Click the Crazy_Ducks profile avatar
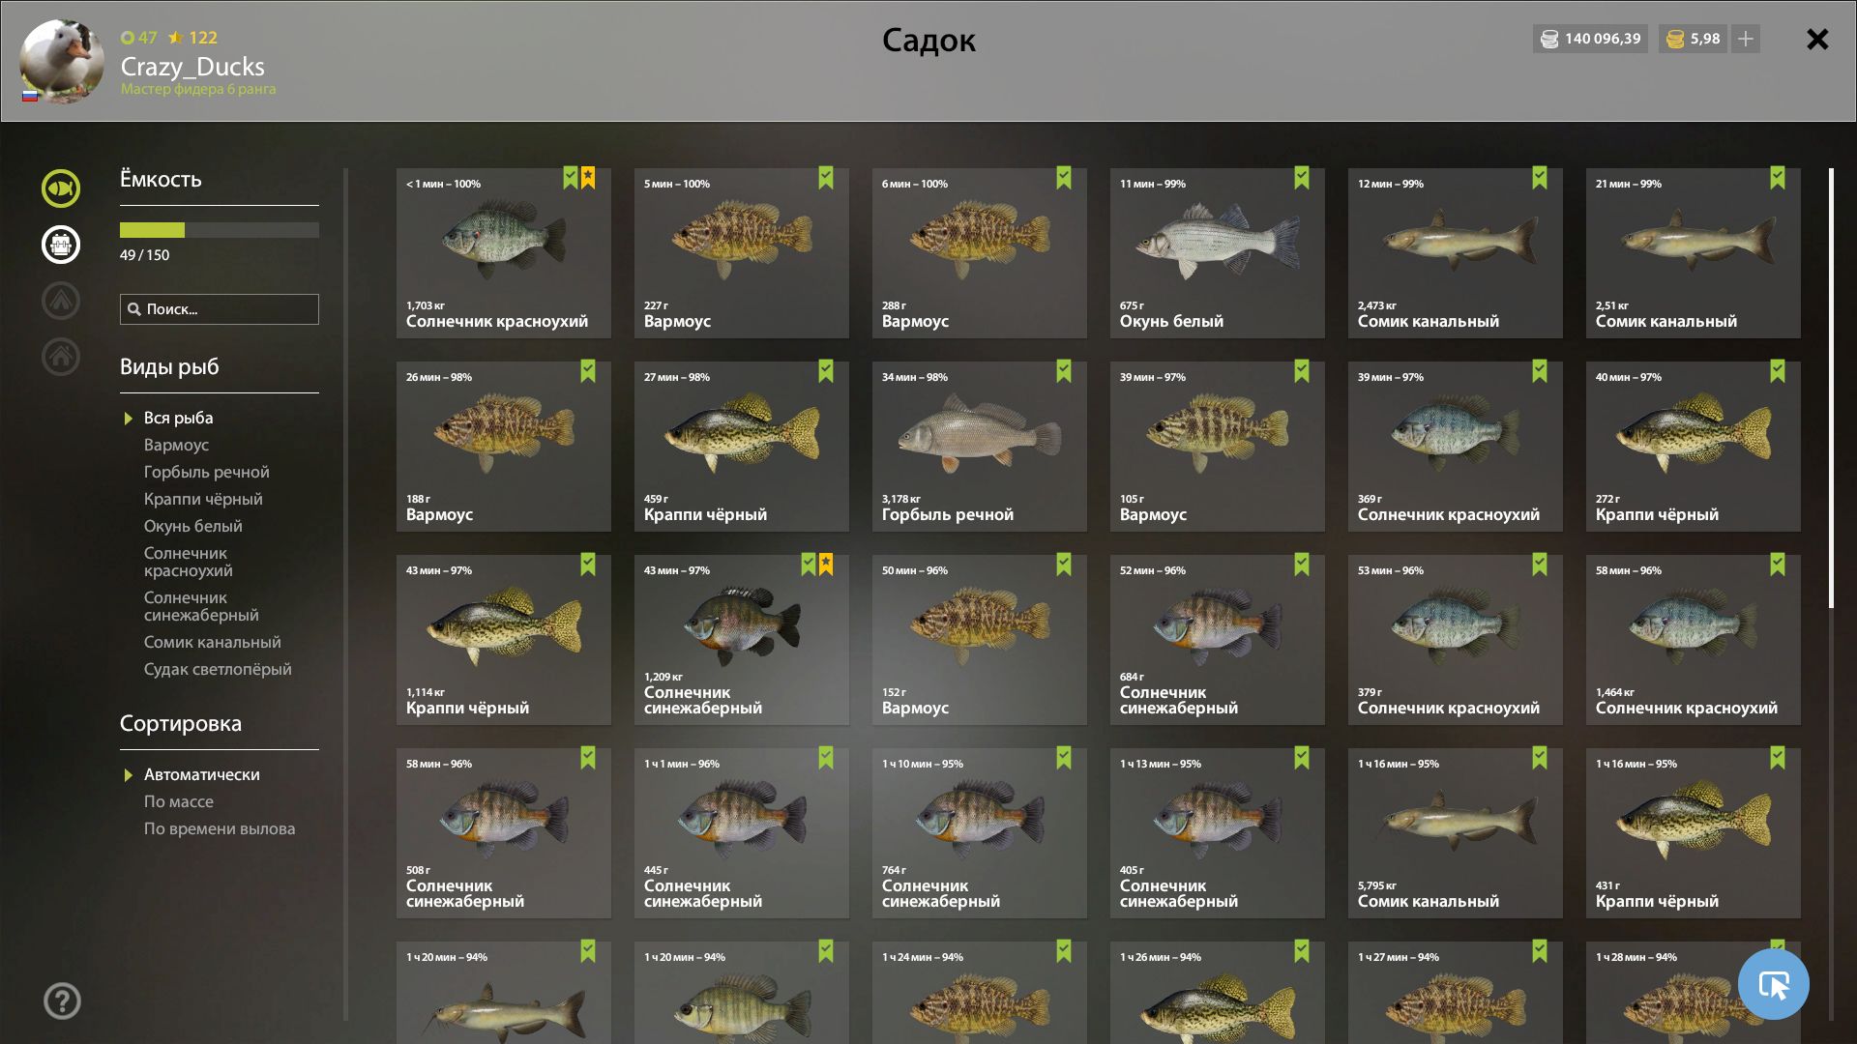 62,62
